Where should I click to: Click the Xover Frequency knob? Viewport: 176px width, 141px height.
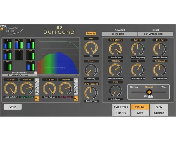click(138, 49)
